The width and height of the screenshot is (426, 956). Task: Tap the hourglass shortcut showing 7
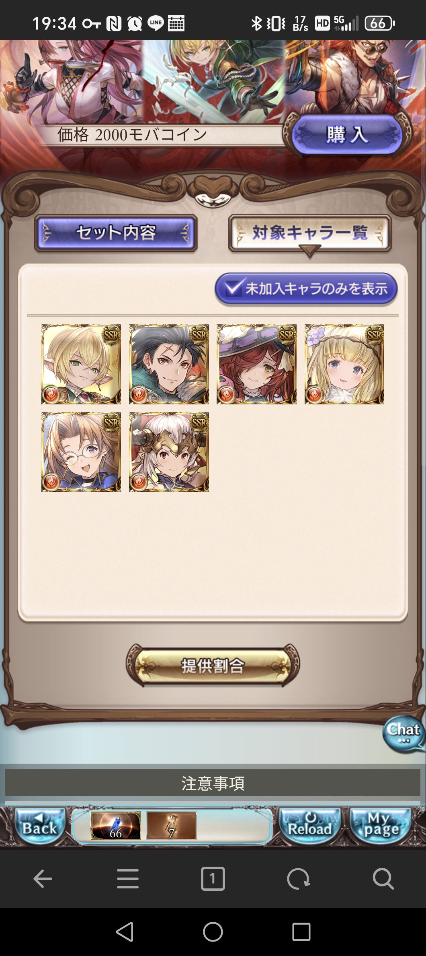(172, 826)
